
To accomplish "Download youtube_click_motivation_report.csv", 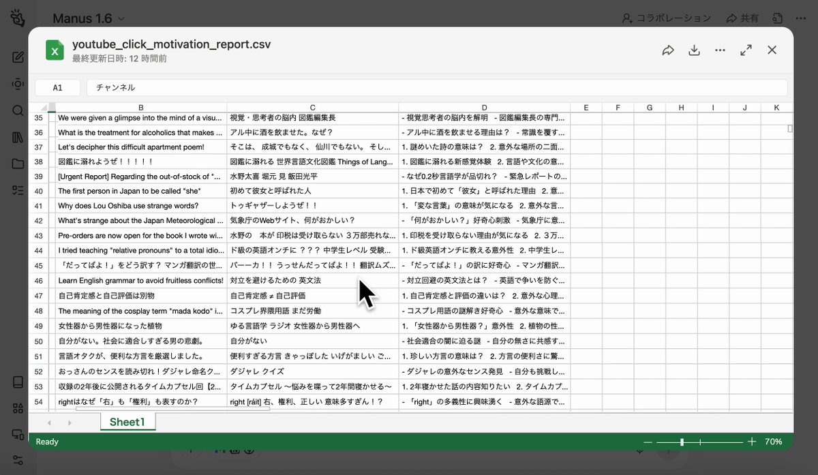I will pos(694,50).
